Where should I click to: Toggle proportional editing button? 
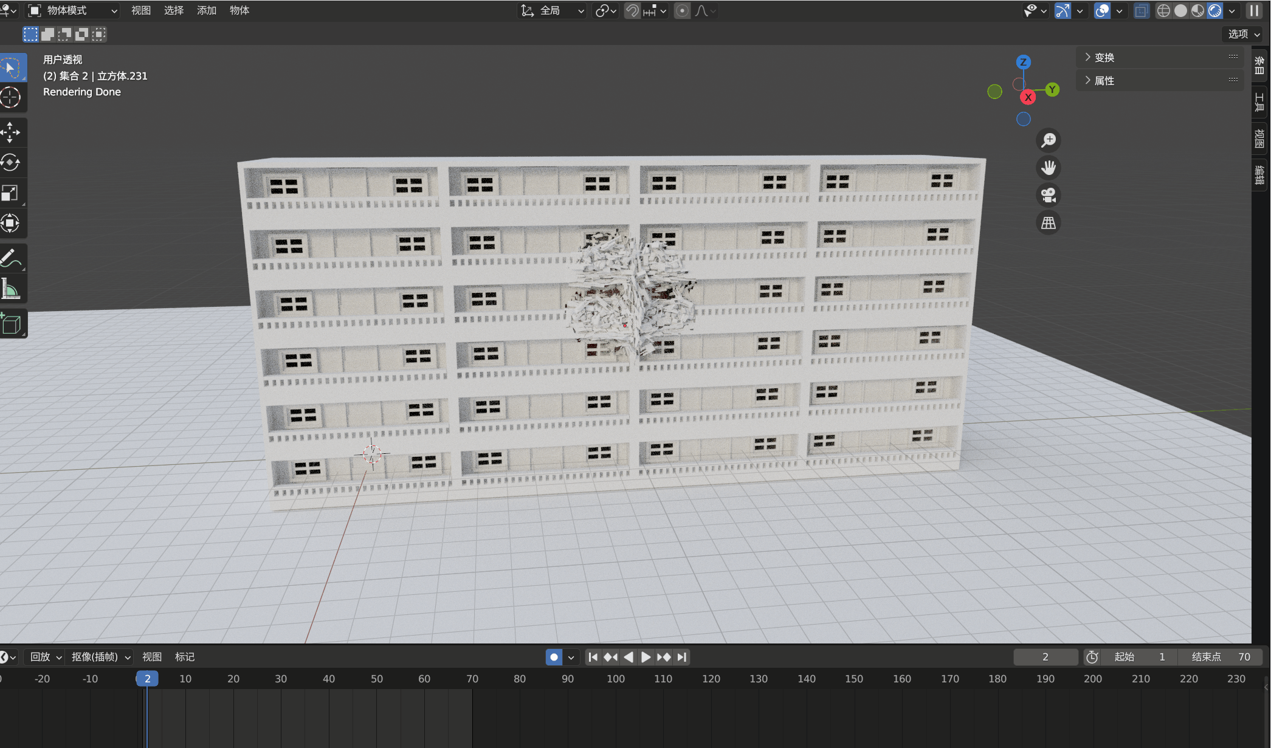click(682, 11)
